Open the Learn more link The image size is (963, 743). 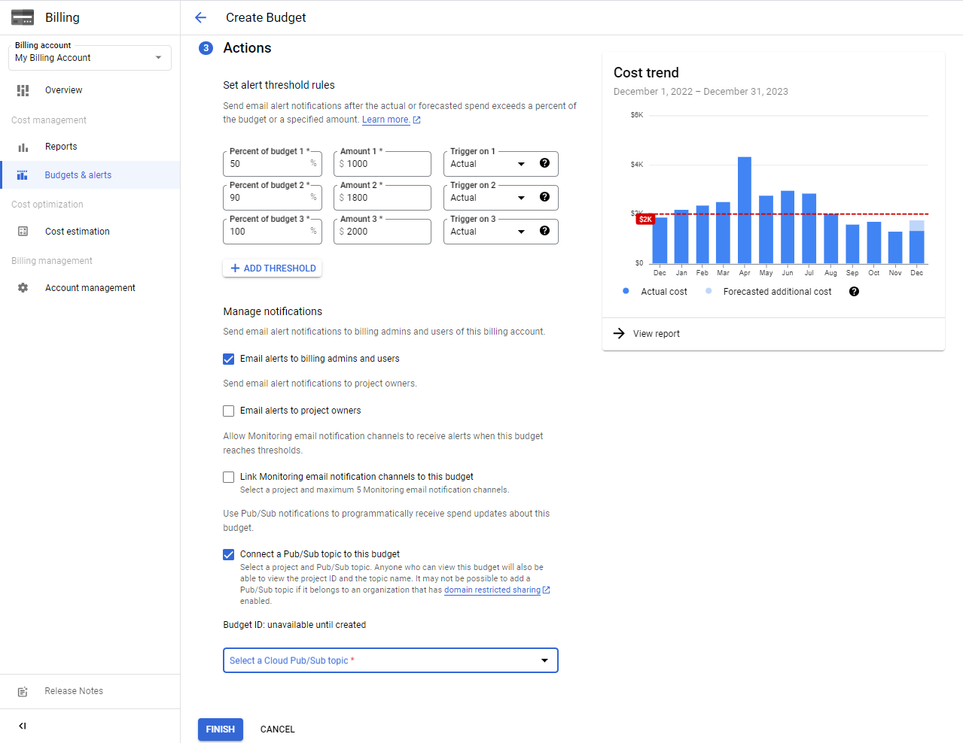coord(386,120)
